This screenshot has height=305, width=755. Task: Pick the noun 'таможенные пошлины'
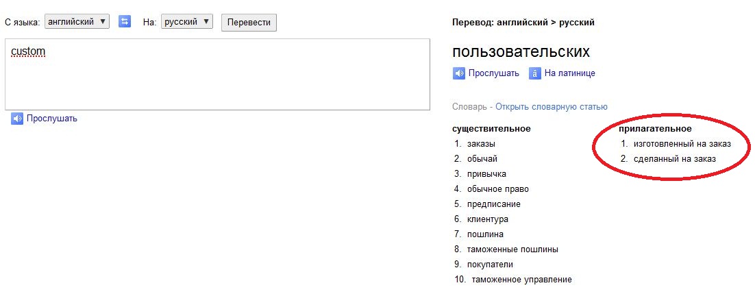[512, 249]
